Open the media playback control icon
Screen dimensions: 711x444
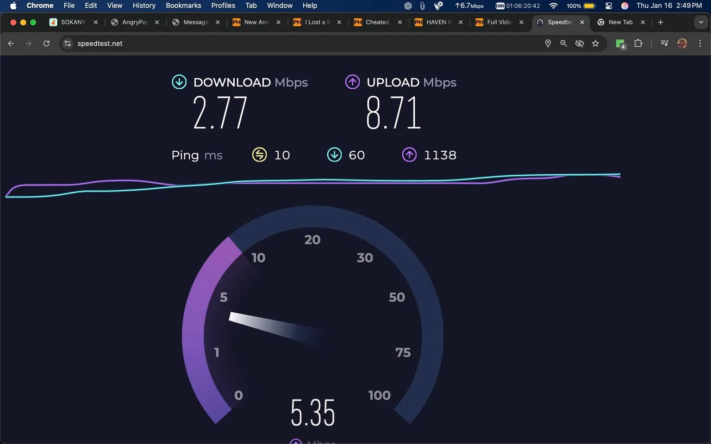pyautogui.click(x=664, y=43)
